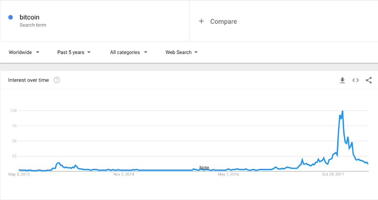The height and width of the screenshot is (200, 378).
Task: Open the Note marker on chart
Action: pyautogui.click(x=204, y=168)
